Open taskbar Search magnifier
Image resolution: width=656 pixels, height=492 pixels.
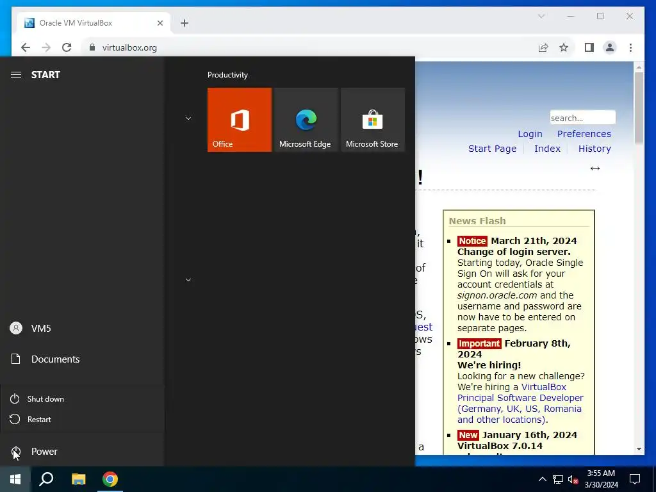(46, 479)
